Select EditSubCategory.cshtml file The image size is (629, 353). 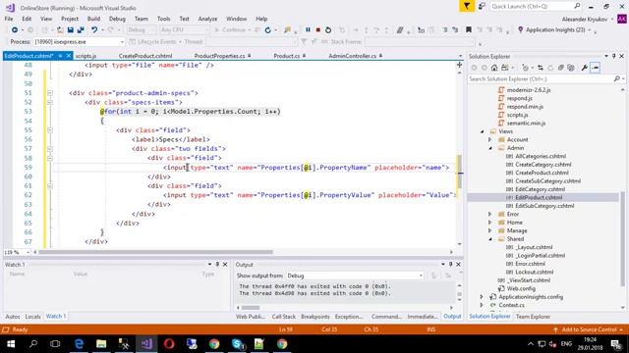[x=544, y=206]
